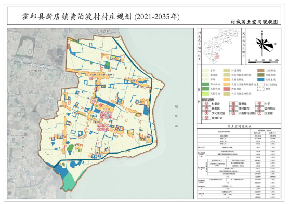Click the north arrow wind rose
Viewport: 288px width, 204px height.
click(x=264, y=44)
